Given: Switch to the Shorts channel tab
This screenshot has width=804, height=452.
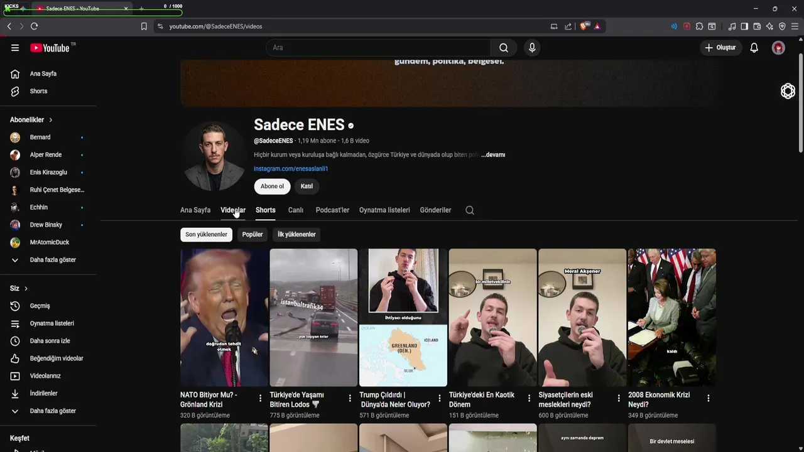Looking at the screenshot, I should [266, 210].
